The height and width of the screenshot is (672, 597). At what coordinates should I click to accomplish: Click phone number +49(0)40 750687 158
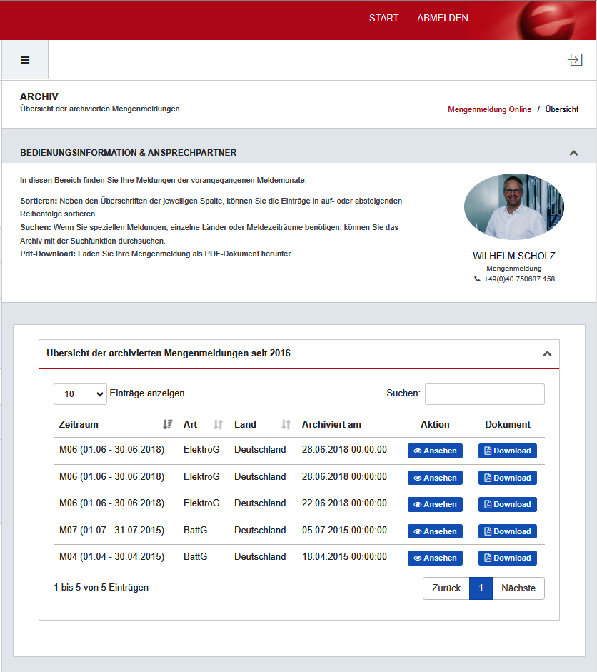(x=519, y=279)
